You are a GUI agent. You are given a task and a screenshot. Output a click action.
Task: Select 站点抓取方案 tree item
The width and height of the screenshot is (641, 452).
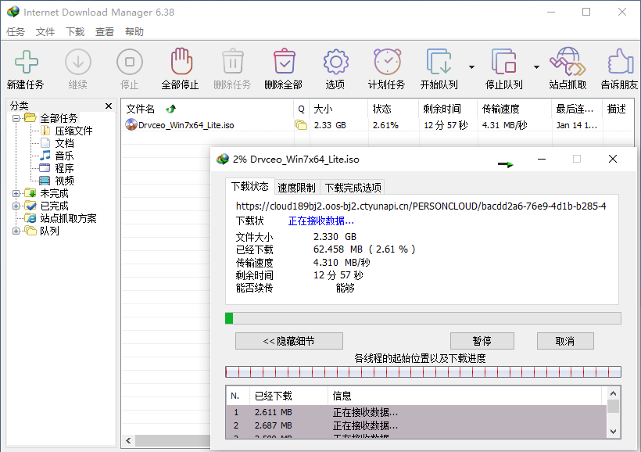[x=68, y=218]
